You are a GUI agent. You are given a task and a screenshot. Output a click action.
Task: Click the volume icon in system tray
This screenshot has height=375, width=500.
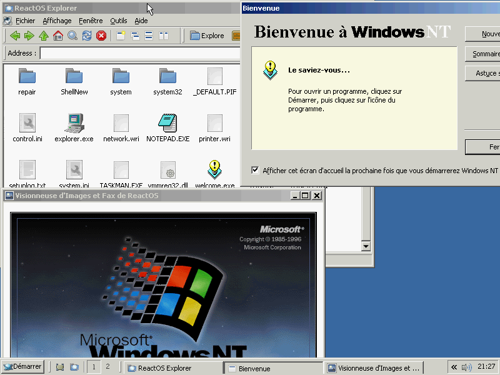pyautogui.click(x=466, y=367)
